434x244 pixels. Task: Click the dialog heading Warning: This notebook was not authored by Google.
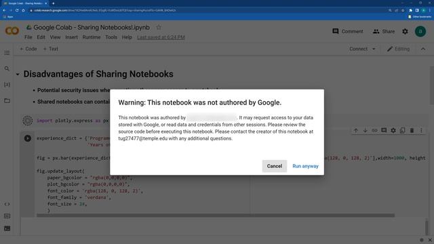200,102
